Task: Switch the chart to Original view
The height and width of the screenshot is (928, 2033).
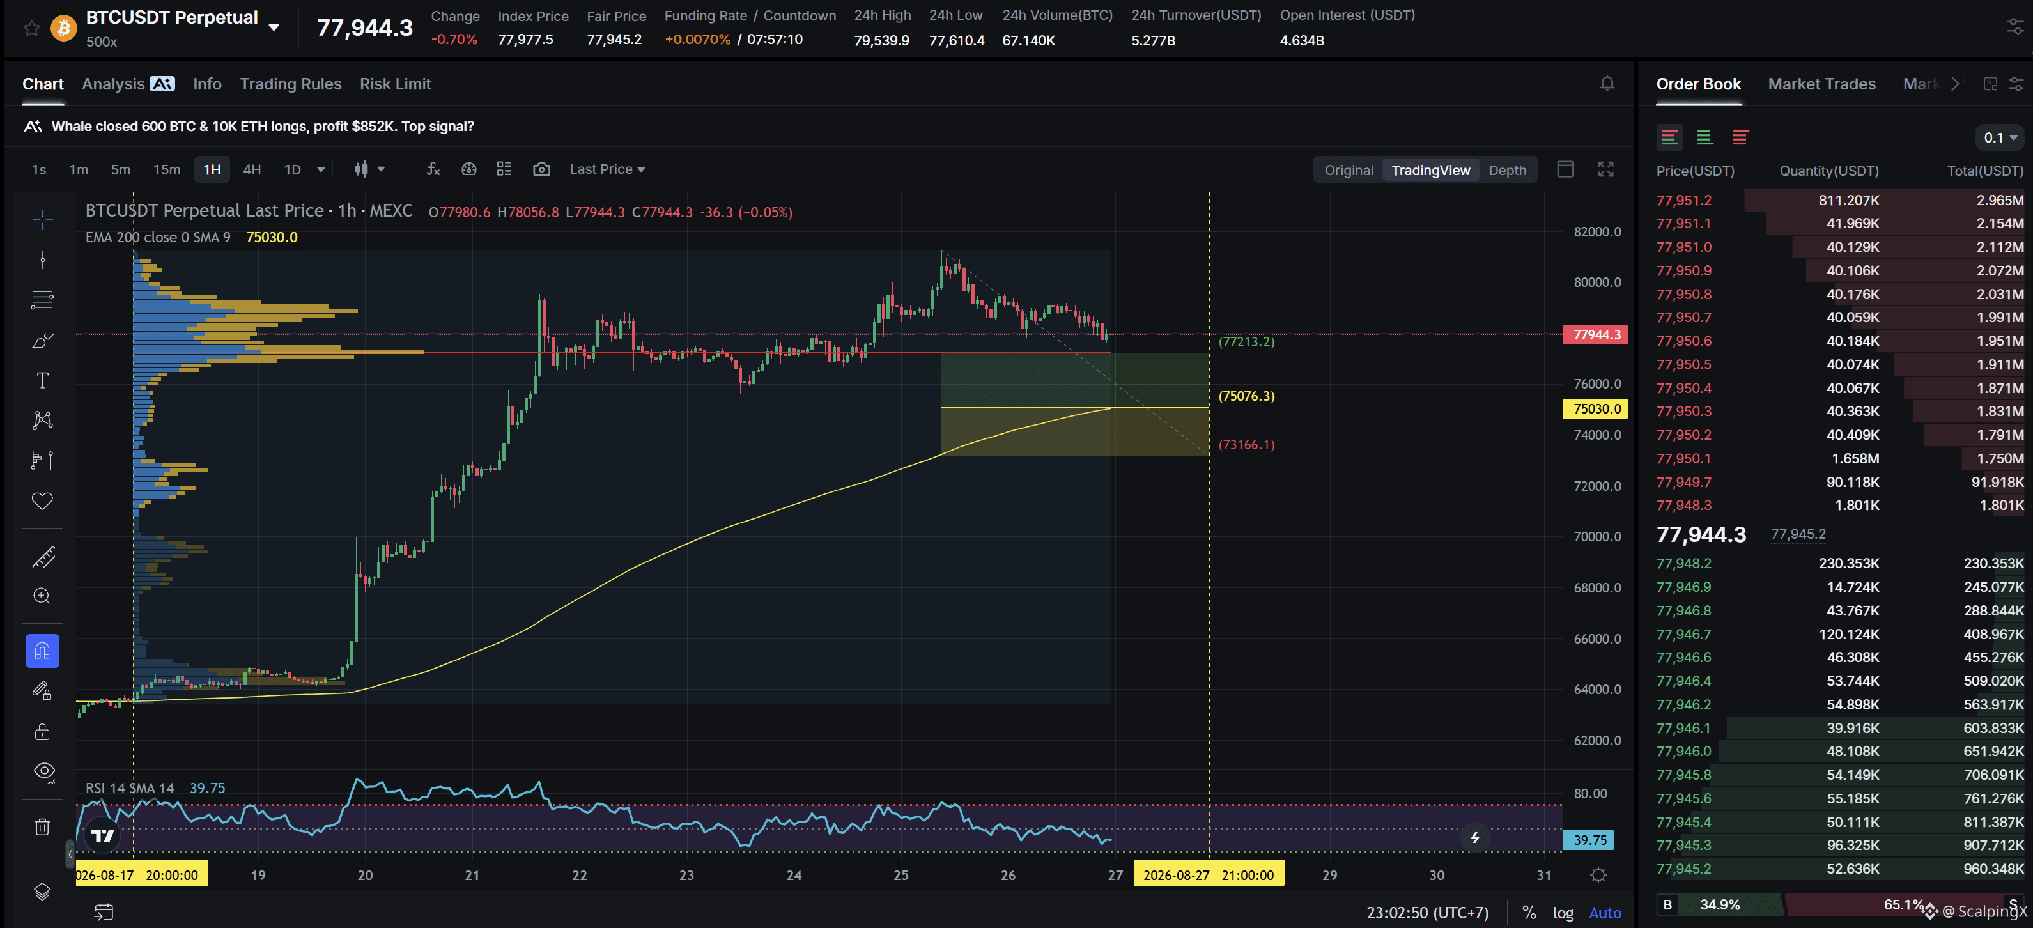Action: (x=1348, y=169)
